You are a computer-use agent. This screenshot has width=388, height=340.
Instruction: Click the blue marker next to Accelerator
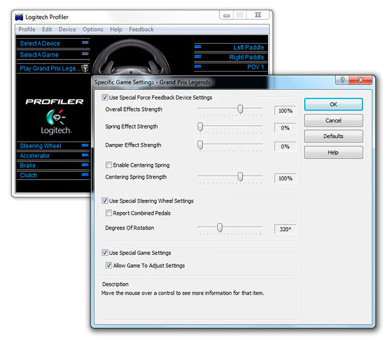85,155
